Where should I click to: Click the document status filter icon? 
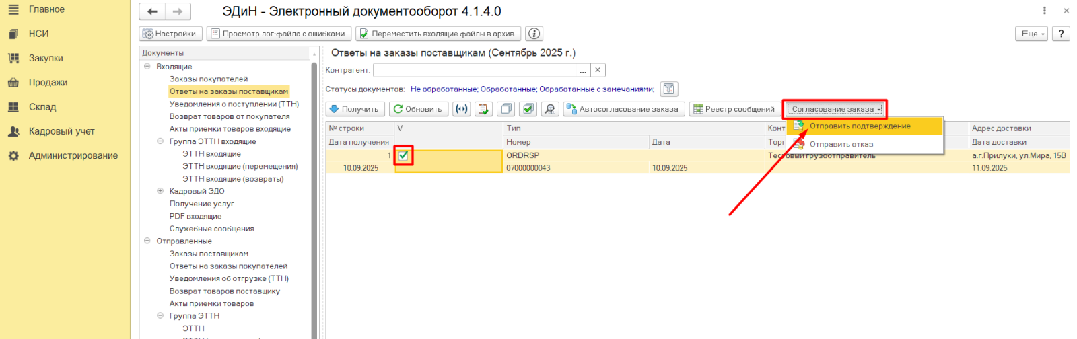click(x=668, y=89)
